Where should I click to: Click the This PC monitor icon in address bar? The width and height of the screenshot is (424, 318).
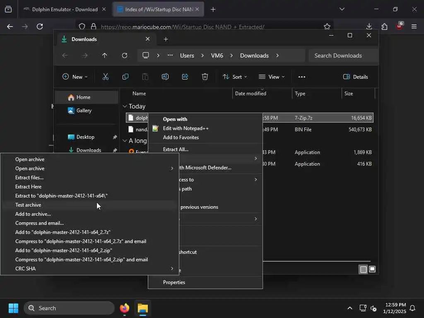point(146,55)
